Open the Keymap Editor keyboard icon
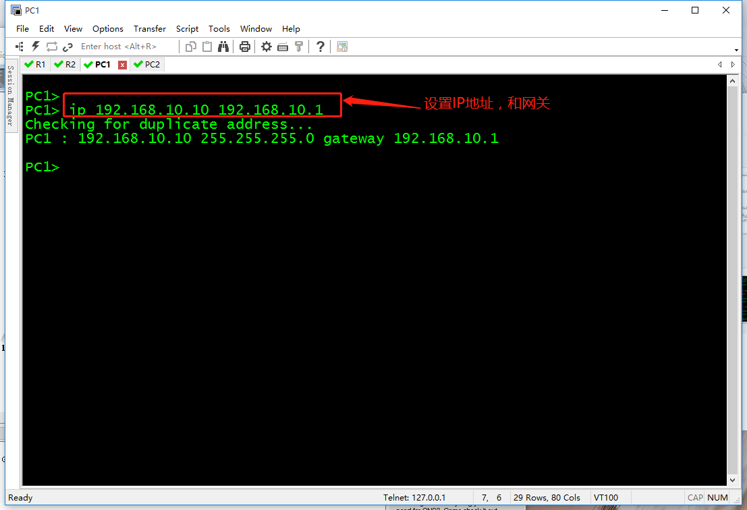The width and height of the screenshot is (747, 510). pyautogui.click(x=283, y=47)
